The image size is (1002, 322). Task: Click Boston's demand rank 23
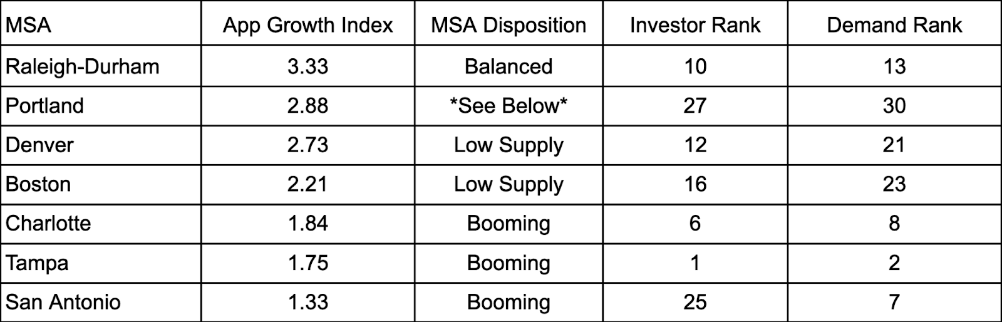coord(894,184)
